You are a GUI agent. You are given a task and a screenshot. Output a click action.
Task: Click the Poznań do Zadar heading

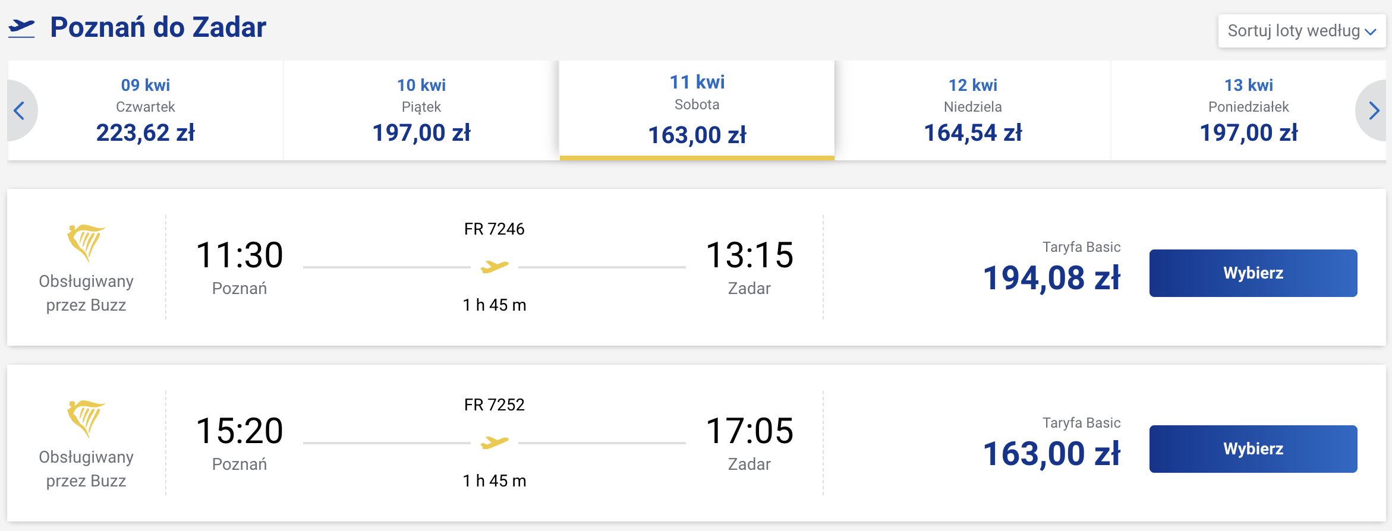158,27
